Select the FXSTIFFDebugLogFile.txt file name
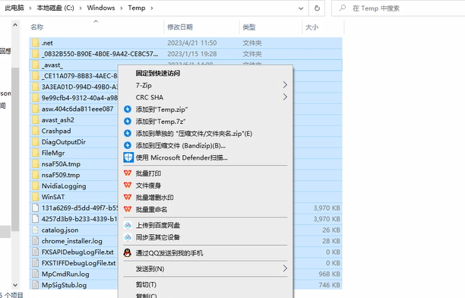Screen dimensions: 465x298 pos(78,263)
